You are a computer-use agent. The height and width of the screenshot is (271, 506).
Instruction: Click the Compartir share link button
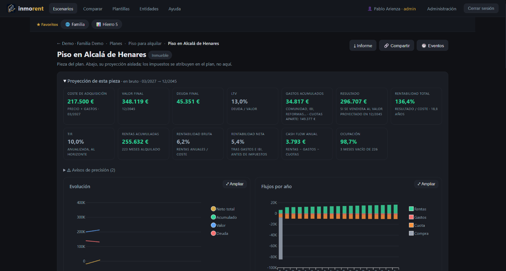[397, 46]
